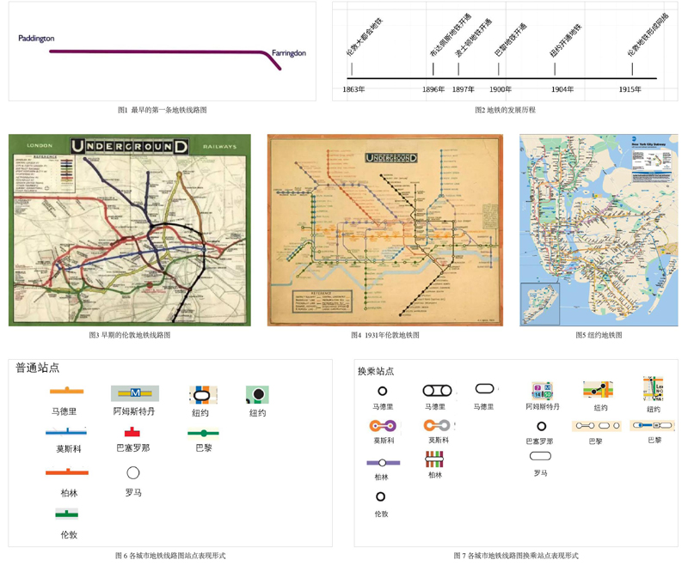Click New York vertical-lines interchange symbol
This screenshot has width=688, height=578.
tap(653, 389)
